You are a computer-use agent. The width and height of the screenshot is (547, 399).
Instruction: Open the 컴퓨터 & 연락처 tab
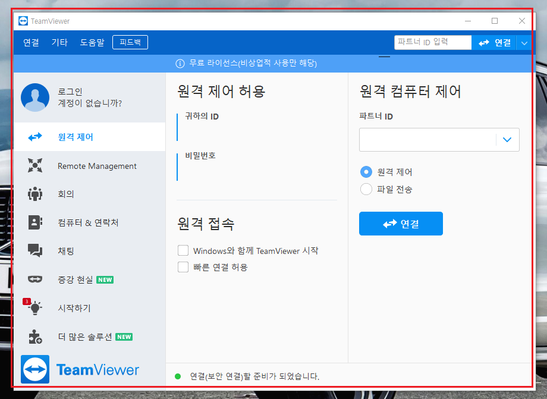click(89, 222)
